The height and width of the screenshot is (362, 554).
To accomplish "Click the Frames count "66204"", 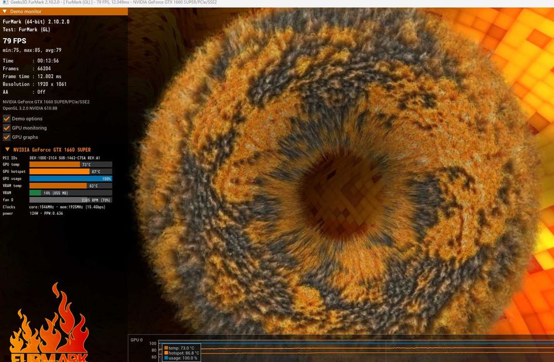I will coord(44,69).
